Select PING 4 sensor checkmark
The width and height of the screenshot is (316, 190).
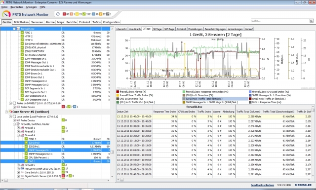click(26, 139)
